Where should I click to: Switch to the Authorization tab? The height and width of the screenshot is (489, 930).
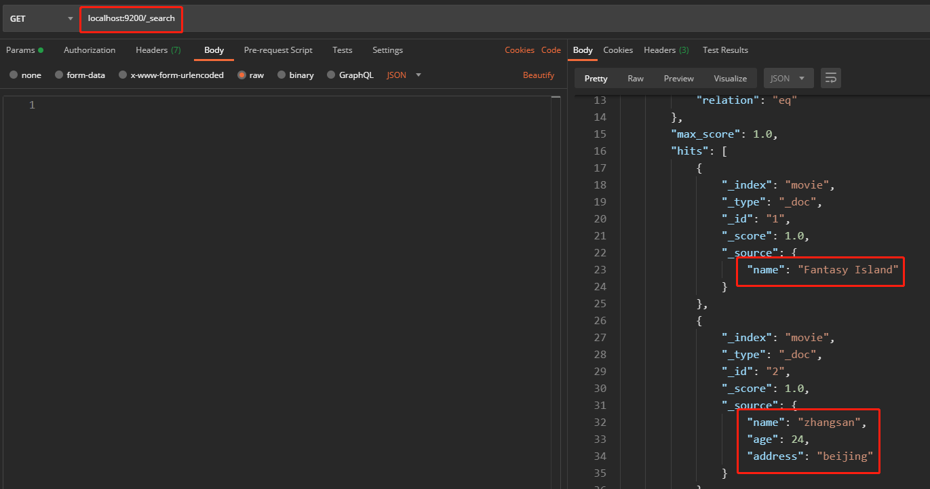click(90, 50)
